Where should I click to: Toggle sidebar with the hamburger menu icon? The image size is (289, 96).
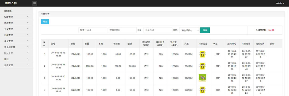coord(35,3)
